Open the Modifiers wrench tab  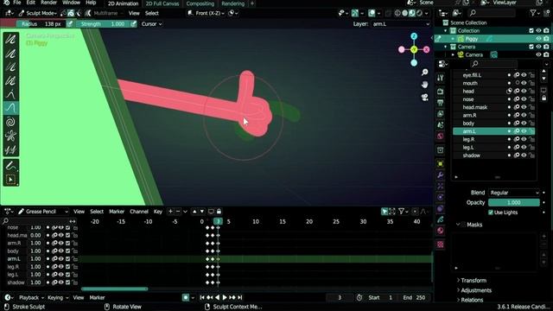click(x=440, y=175)
